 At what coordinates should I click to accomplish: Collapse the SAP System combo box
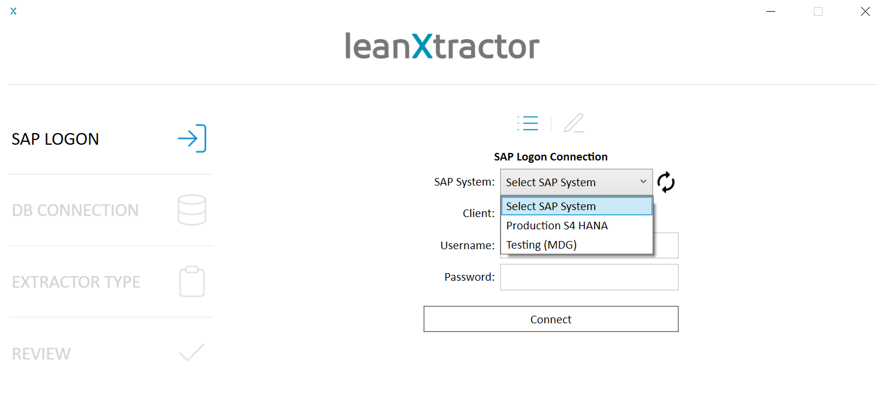coord(577,182)
